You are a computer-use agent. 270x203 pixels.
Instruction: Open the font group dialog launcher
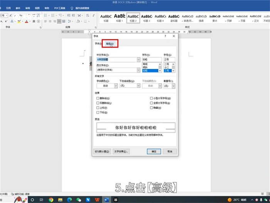coord(40,27)
